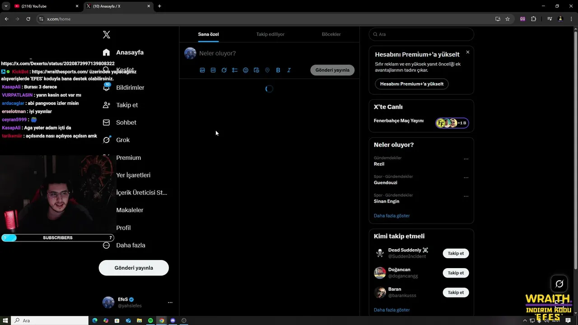The image size is (578, 325).
Task: Follow Baran with Takip et
Action: coord(456,292)
